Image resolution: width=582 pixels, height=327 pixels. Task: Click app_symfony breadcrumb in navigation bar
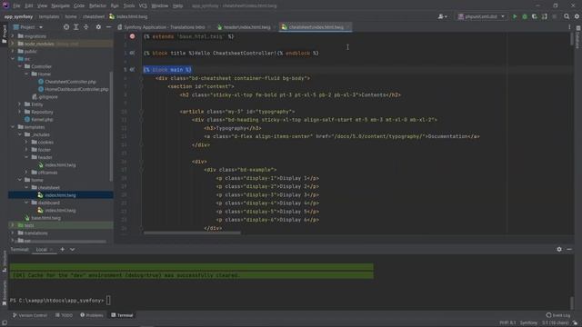tap(18, 16)
